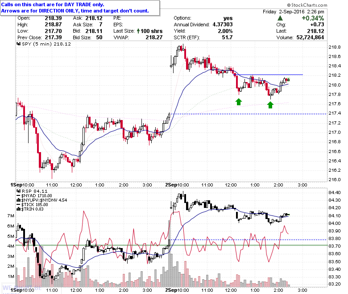
Task: Click the 4M volume axis label
Action: (11, 246)
